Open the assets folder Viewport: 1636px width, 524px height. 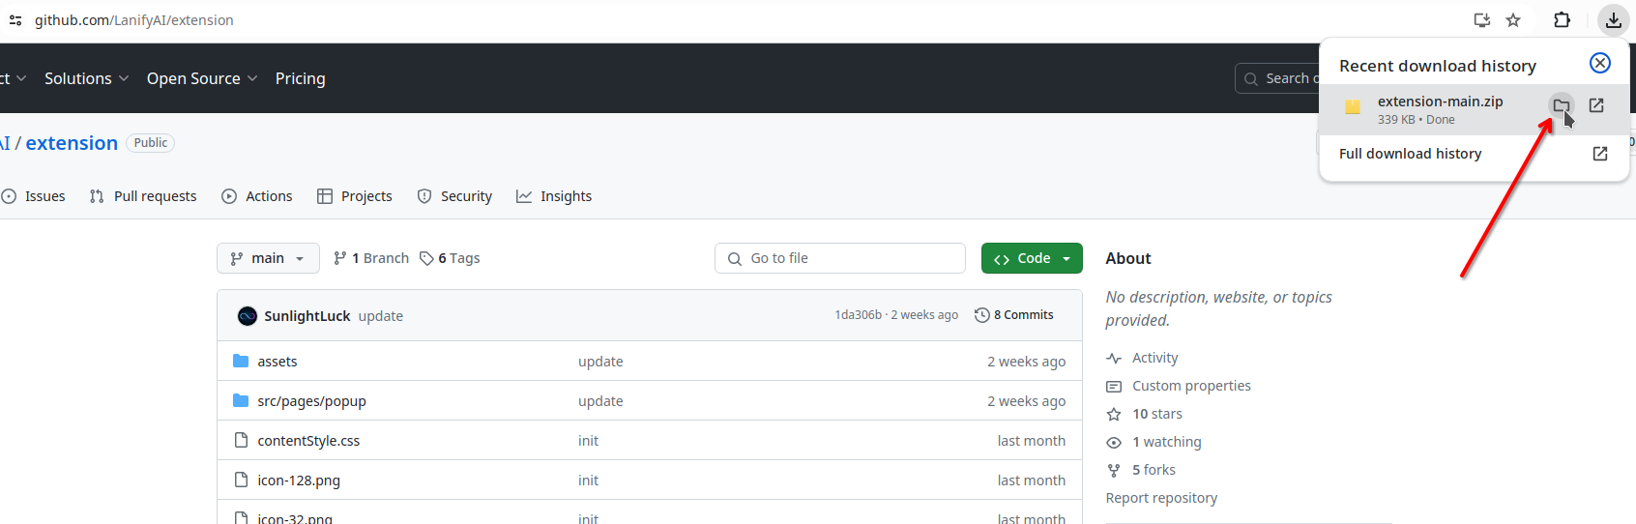click(x=278, y=362)
